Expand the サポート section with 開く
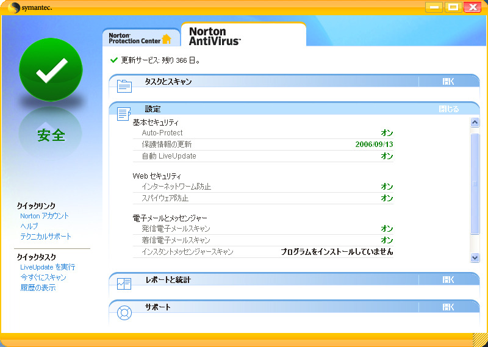This screenshot has height=347, width=488. pyautogui.click(x=448, y=307)
